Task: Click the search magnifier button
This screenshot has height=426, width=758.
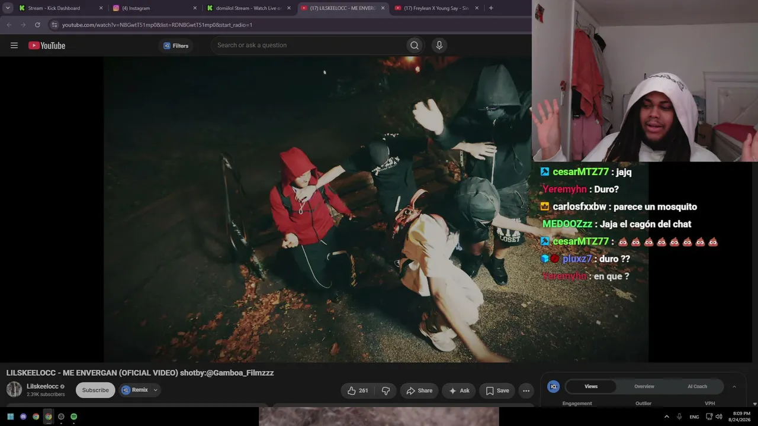Action: (x=415, y=46)
